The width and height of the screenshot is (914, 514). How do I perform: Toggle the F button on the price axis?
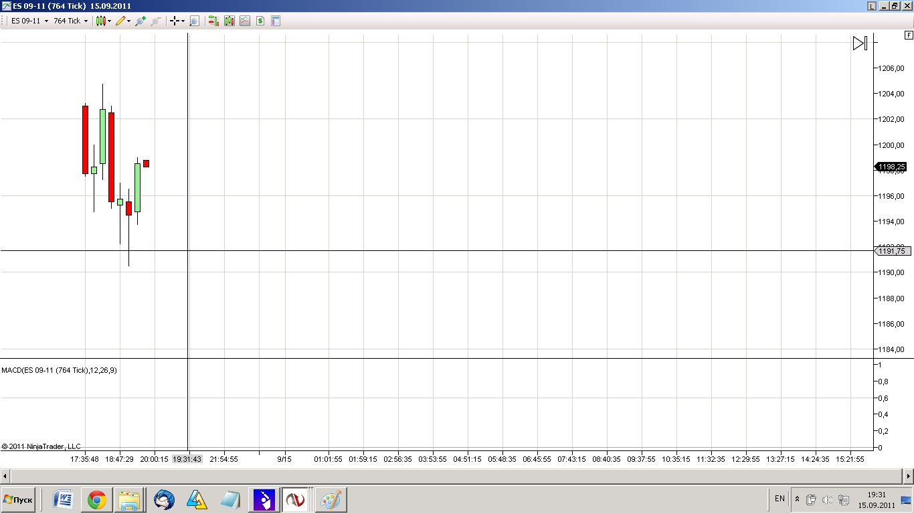pos(908,35)
